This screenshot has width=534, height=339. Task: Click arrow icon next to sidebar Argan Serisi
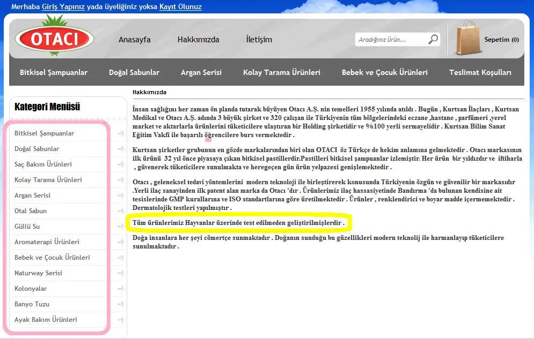121,195
